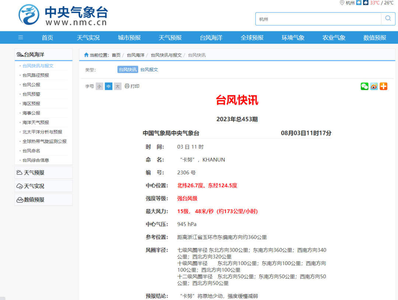Image resolution: width=398 pixels, height=300 pixels.
Task: Open more sharing options via orange plus icon
Action: [x=383, y=86]
